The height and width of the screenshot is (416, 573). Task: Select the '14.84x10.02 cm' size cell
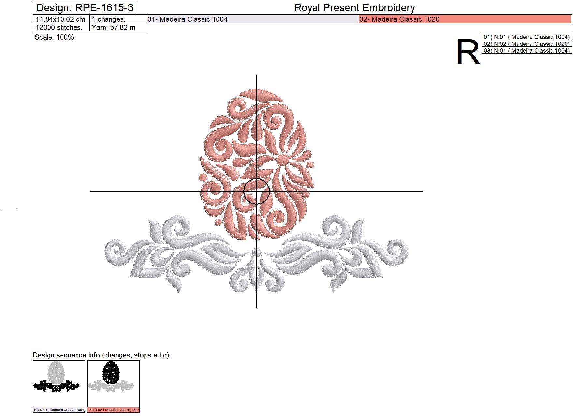click(61, 19)
